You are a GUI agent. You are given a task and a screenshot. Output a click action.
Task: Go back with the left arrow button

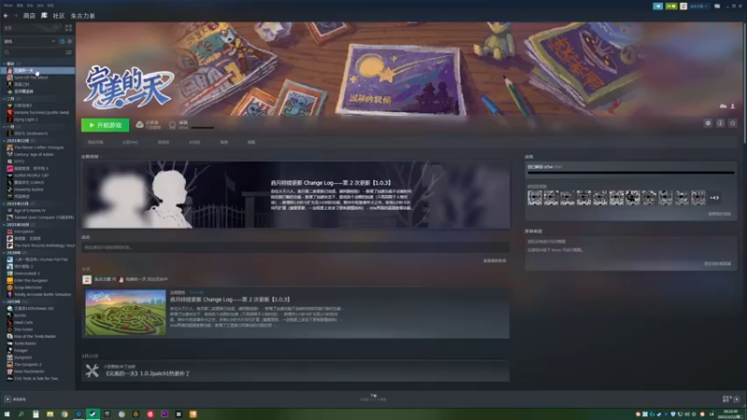tap(6, 16)
